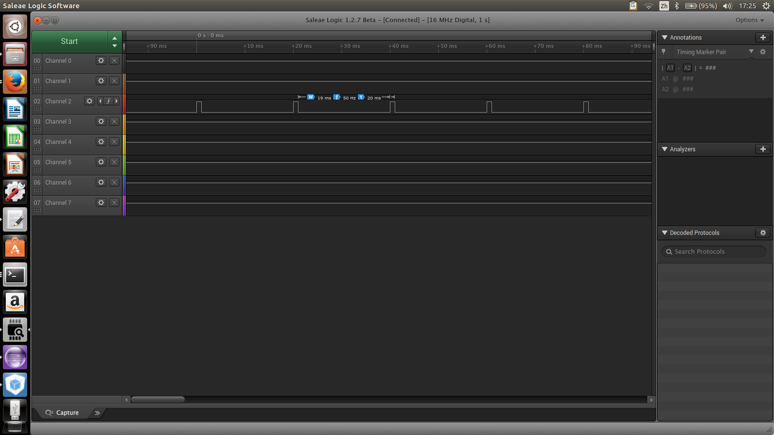The image size is (774, 435).
Task: Click the period T measurement marker
Action: [361, 97]
